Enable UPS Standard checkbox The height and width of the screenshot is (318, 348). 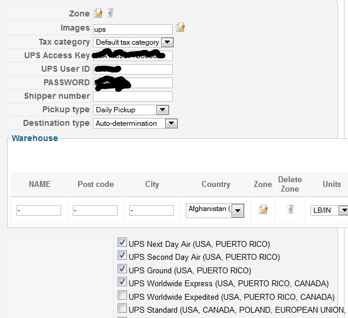(122, 309)
